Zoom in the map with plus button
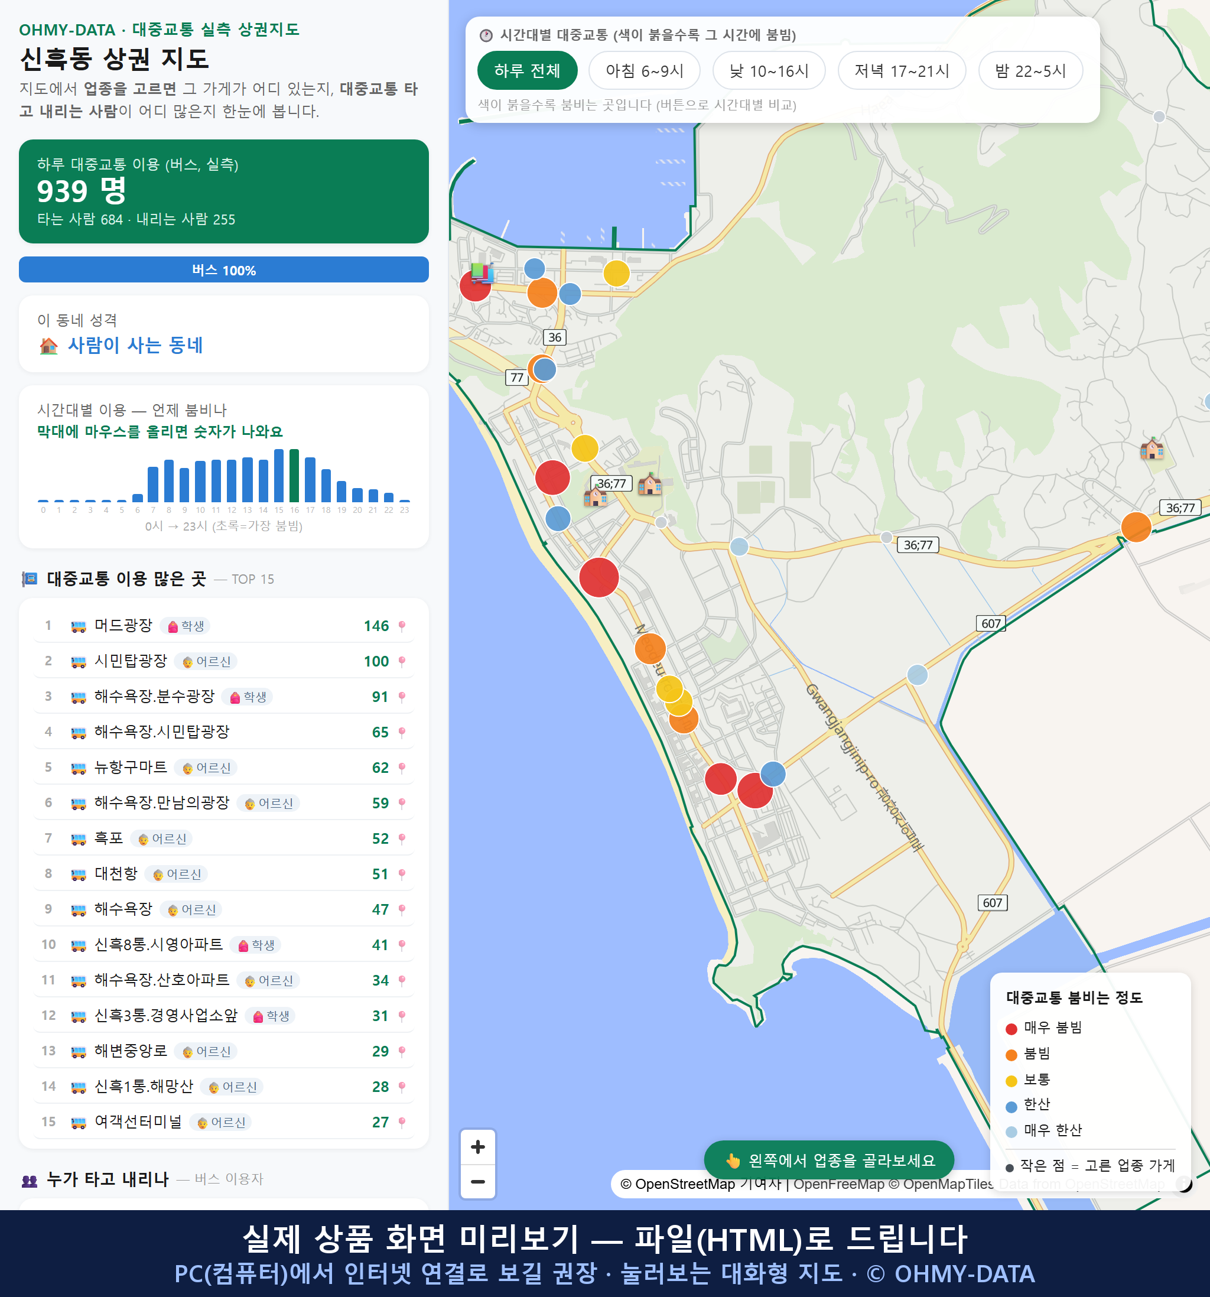This screenshot has height=1297, width=1210. 477,1147
